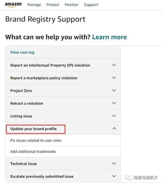
Task: Click the Update your brand profile heading
Action: coord(34,129)
